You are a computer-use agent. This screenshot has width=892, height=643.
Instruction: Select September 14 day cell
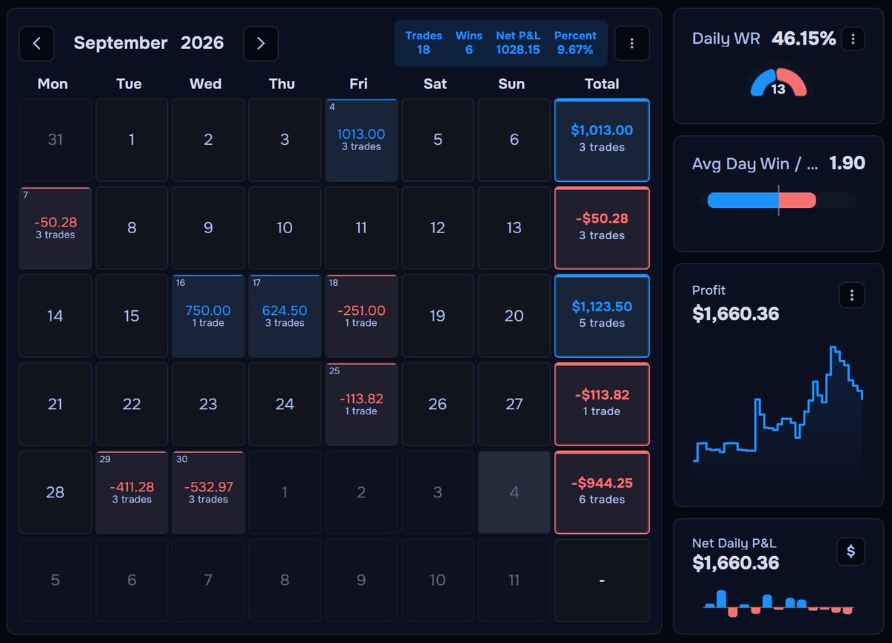point(56,316)
